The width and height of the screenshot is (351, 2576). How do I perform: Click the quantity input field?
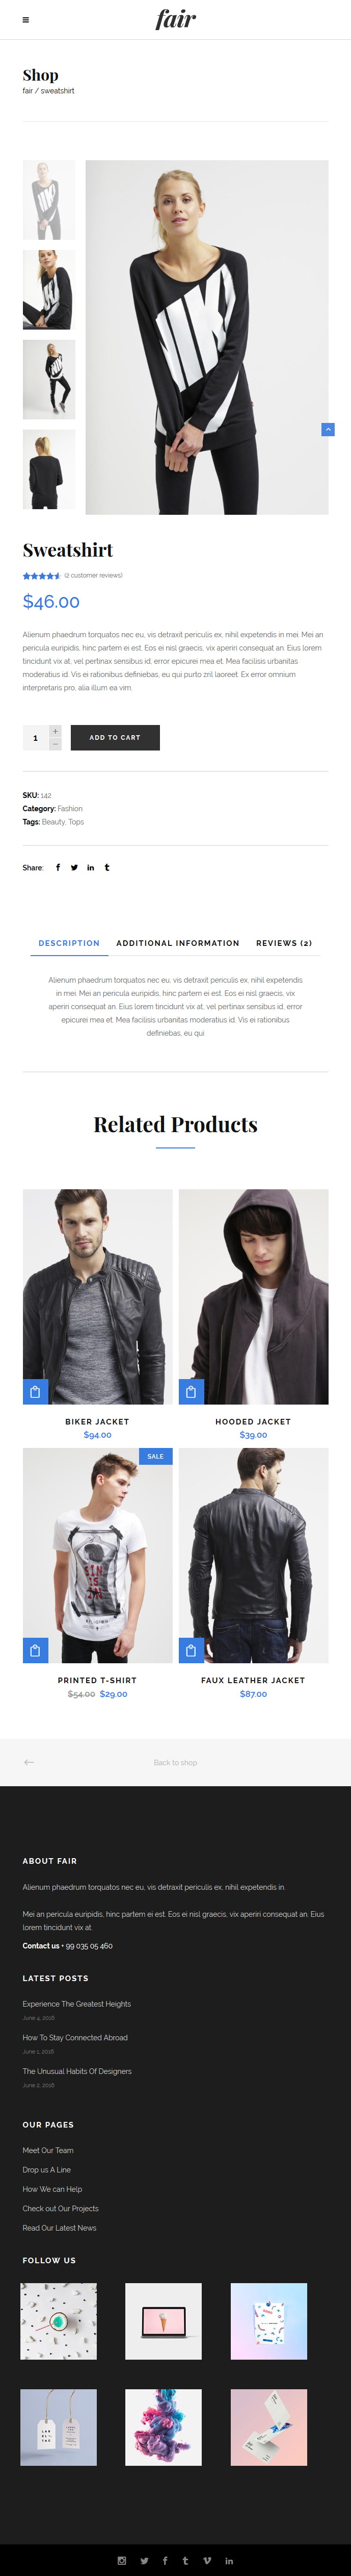click(x=36, y=738)
